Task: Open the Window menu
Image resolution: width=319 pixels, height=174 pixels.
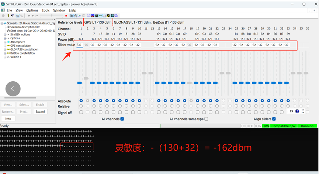Action: click(59, 10)
